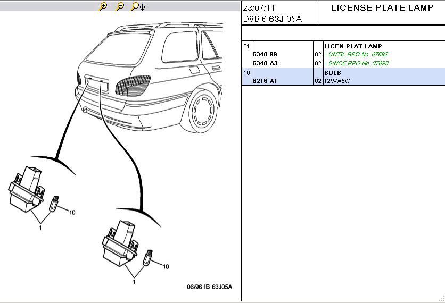This screenshot has height=303, width=445.
Task: Select part number 6340 99
Action: pos(265,55)
